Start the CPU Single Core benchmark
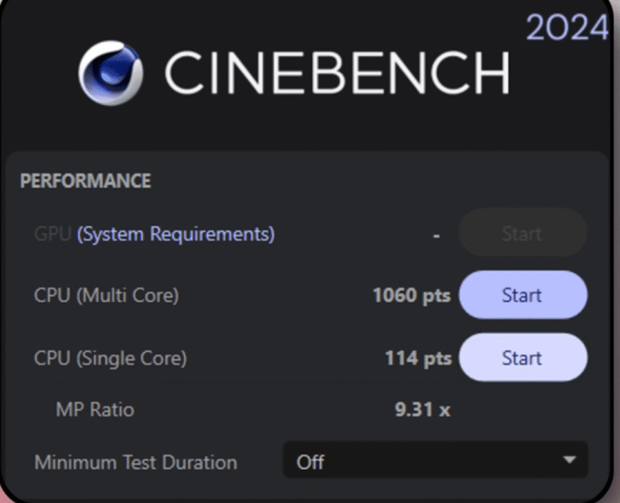Viewport: 620px width, 503px height. (523, 358)
